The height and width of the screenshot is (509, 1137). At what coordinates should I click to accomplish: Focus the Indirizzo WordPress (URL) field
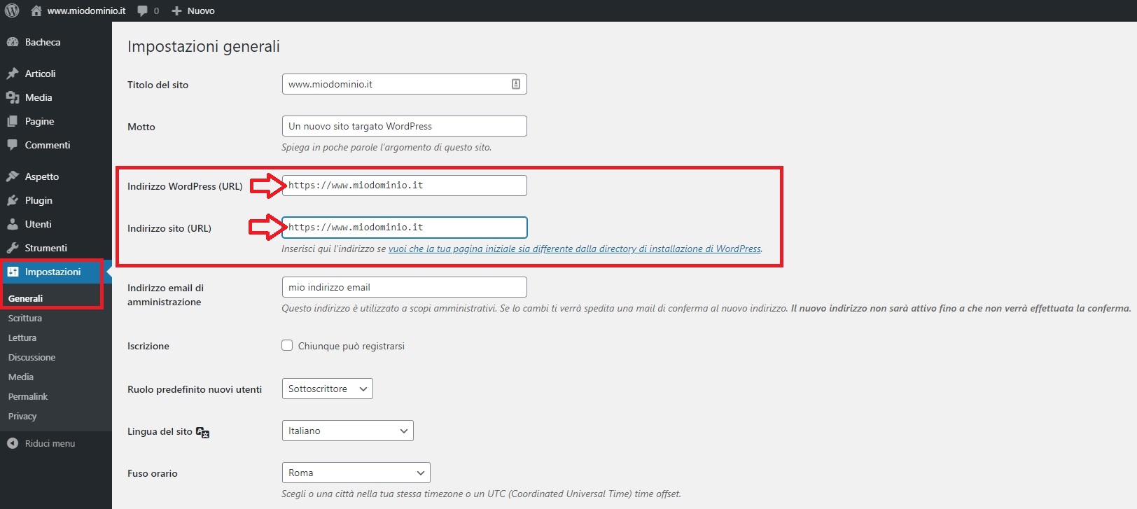click(404, 186)
